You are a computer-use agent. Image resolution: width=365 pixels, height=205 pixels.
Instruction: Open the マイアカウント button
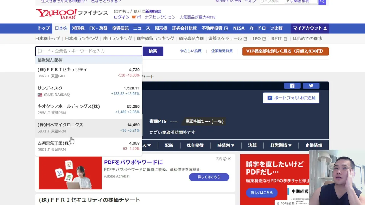pyautogui.click(x=310, y=28)
